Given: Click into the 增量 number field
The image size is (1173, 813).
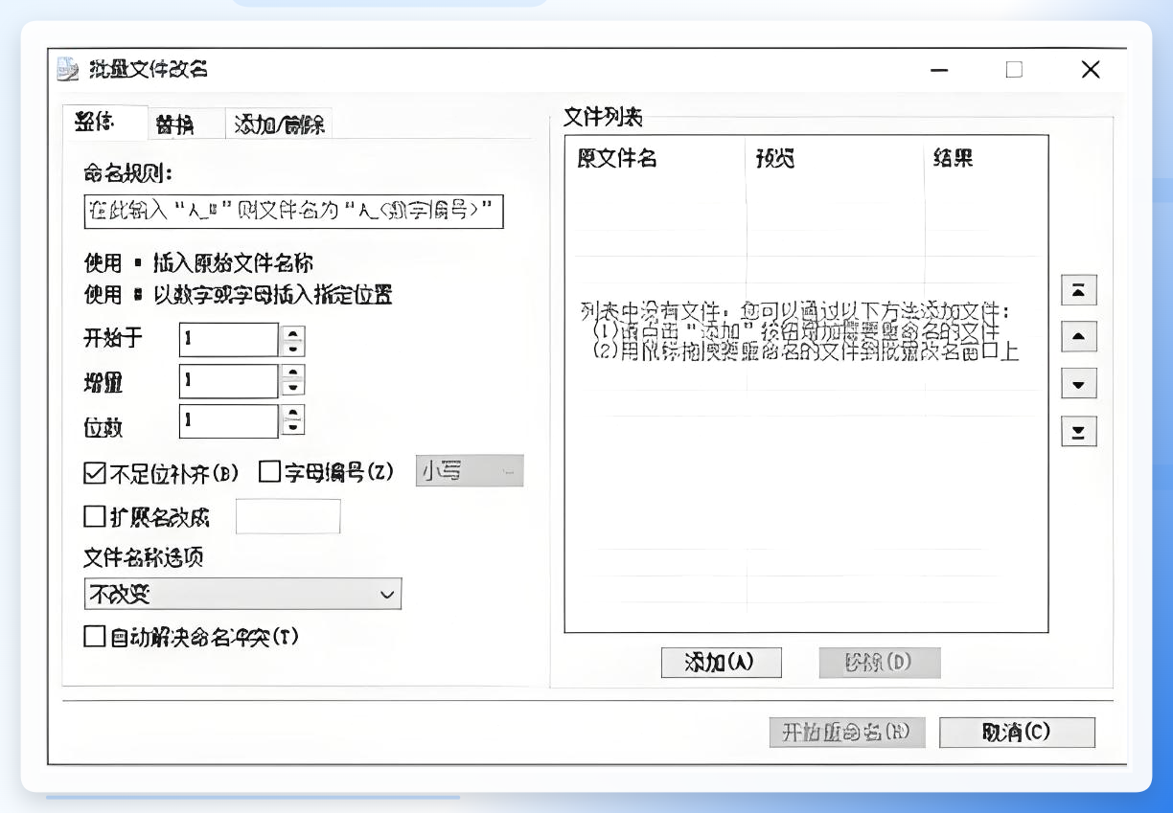Looking at the screenshot, I should tap(229, 380).
